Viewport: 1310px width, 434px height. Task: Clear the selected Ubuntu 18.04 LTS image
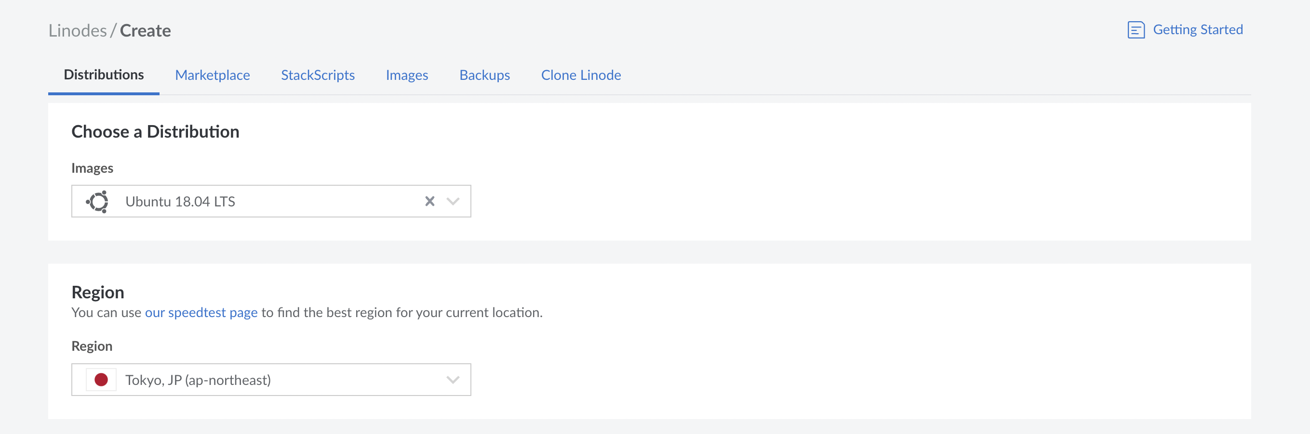pyautogui.click(x=430, y=202)
